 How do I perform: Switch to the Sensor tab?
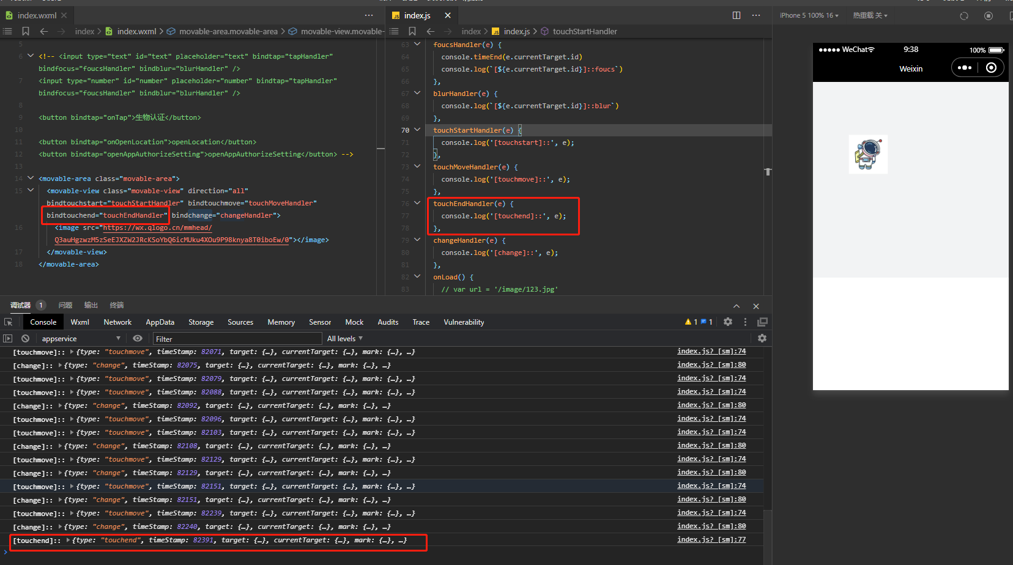320,322
